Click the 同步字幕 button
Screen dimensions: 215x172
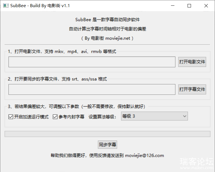(107, 145)
